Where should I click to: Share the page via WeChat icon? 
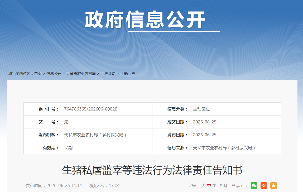(x=254, y=186)
